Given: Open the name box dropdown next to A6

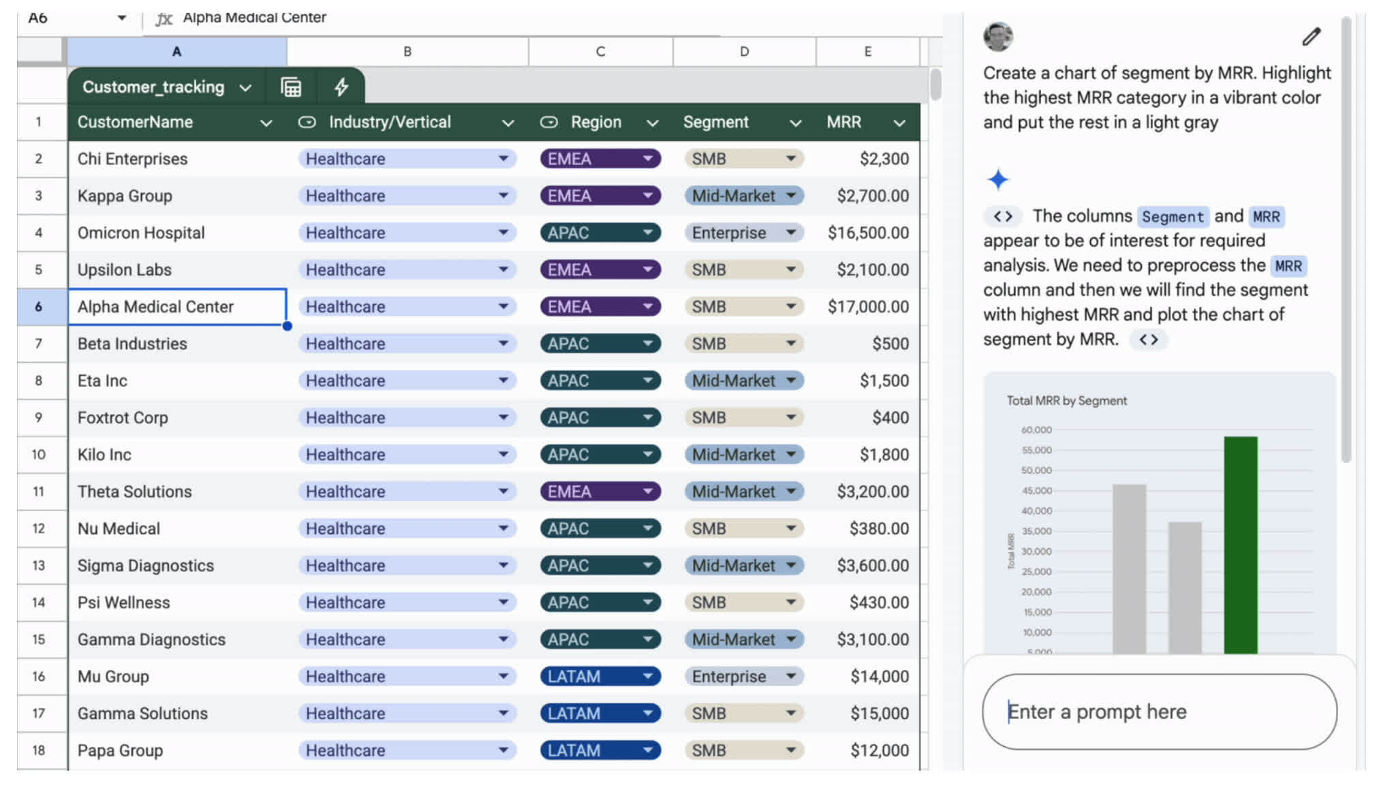Looking at the screenshot, I should point(122,18).
